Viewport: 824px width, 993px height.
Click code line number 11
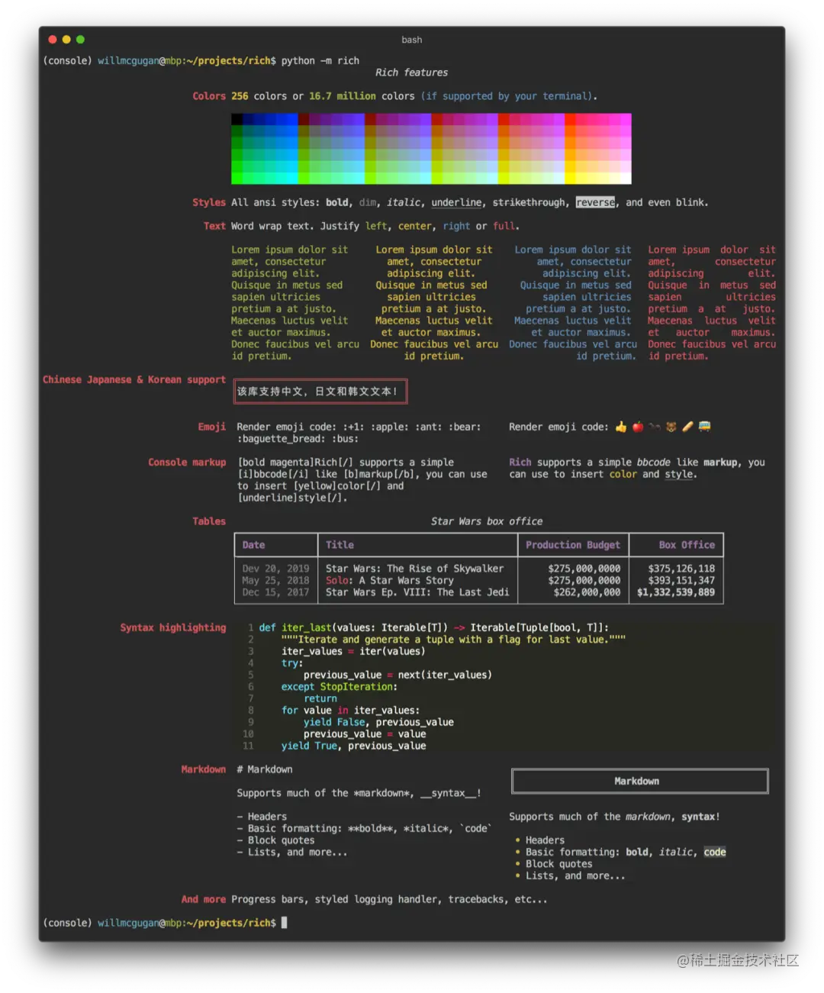tap(248, 746)
